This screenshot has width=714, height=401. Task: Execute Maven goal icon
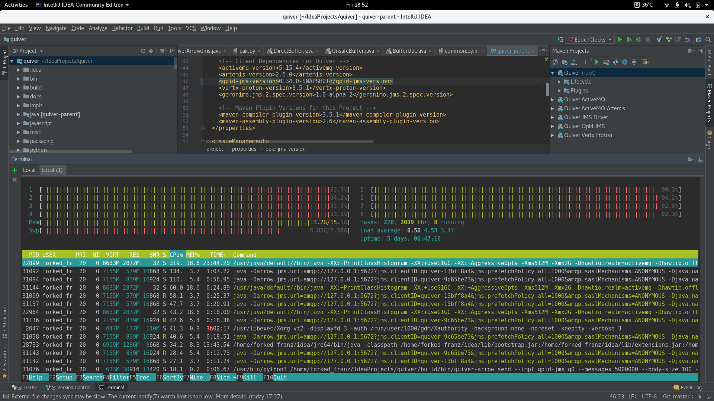point(606,62)
